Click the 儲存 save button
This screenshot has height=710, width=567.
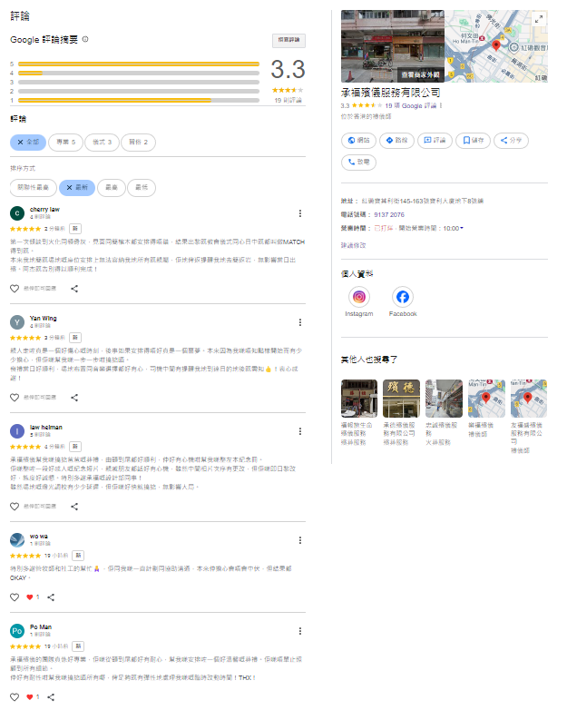tap(474, 141)
